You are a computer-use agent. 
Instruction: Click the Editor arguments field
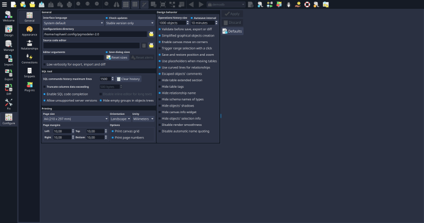[73, 57]
